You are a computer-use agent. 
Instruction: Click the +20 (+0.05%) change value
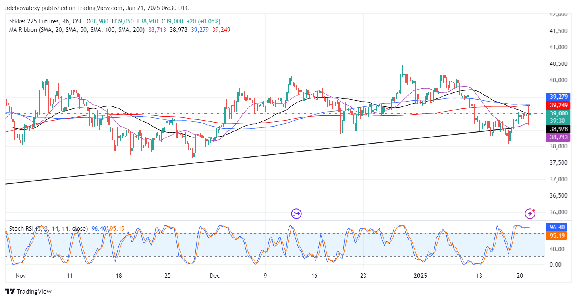click(x=204, y=21)
